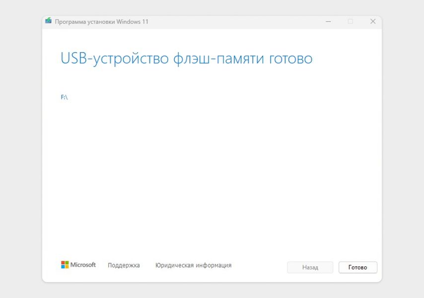Click the Готово button to finish
Image resolution: width=424 pixels, height=298 pixels.
pos(358,267)
